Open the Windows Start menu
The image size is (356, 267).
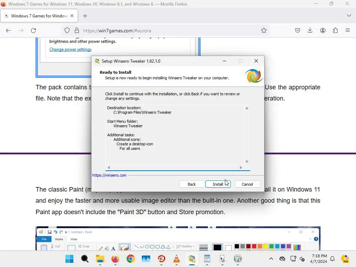click(69, 259)
